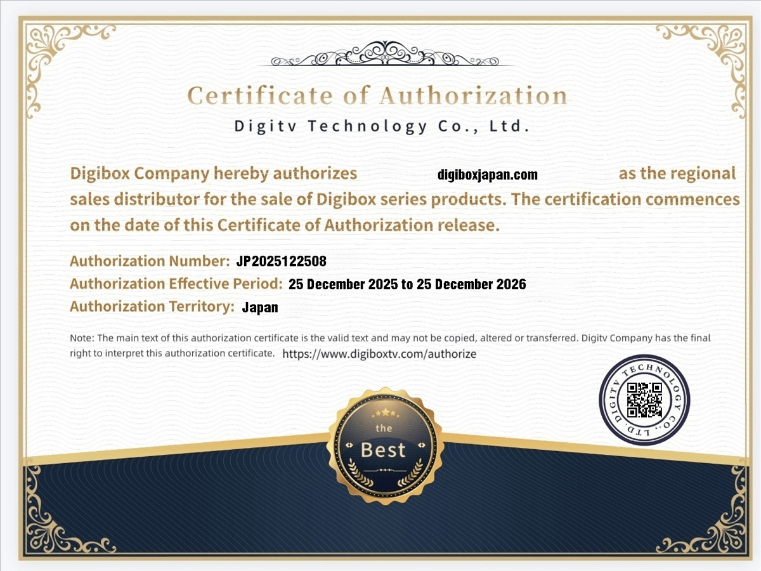Screen dimensions: 761x571
Task: Click the territory value "Japan"
Action: [x=260, y=308]
